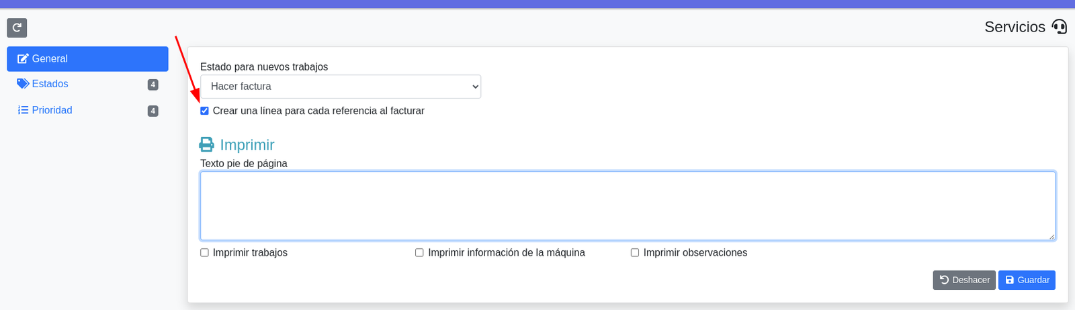
Task: Click the headset icon next to Servicios
Action: pyautogui.click(x=1060, y=27)
